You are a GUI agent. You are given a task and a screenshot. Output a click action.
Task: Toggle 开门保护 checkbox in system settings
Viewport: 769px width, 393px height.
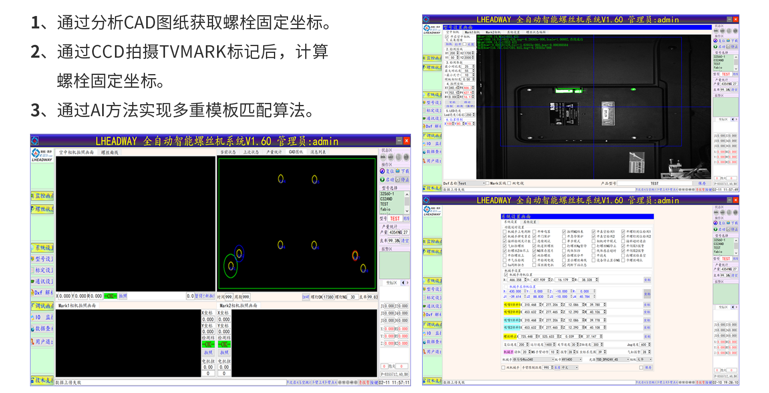534,236
